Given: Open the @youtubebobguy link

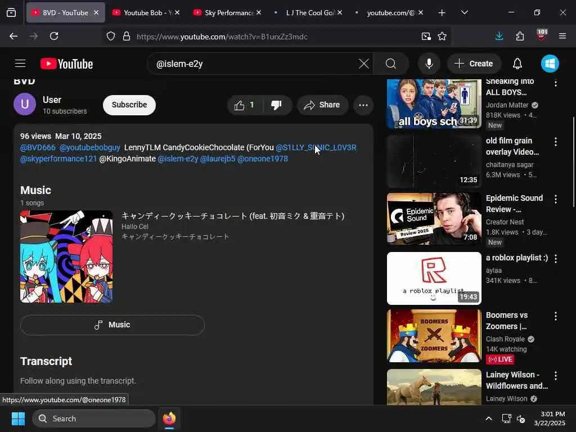Looking at the screenshot, I should tap(89, 148).
